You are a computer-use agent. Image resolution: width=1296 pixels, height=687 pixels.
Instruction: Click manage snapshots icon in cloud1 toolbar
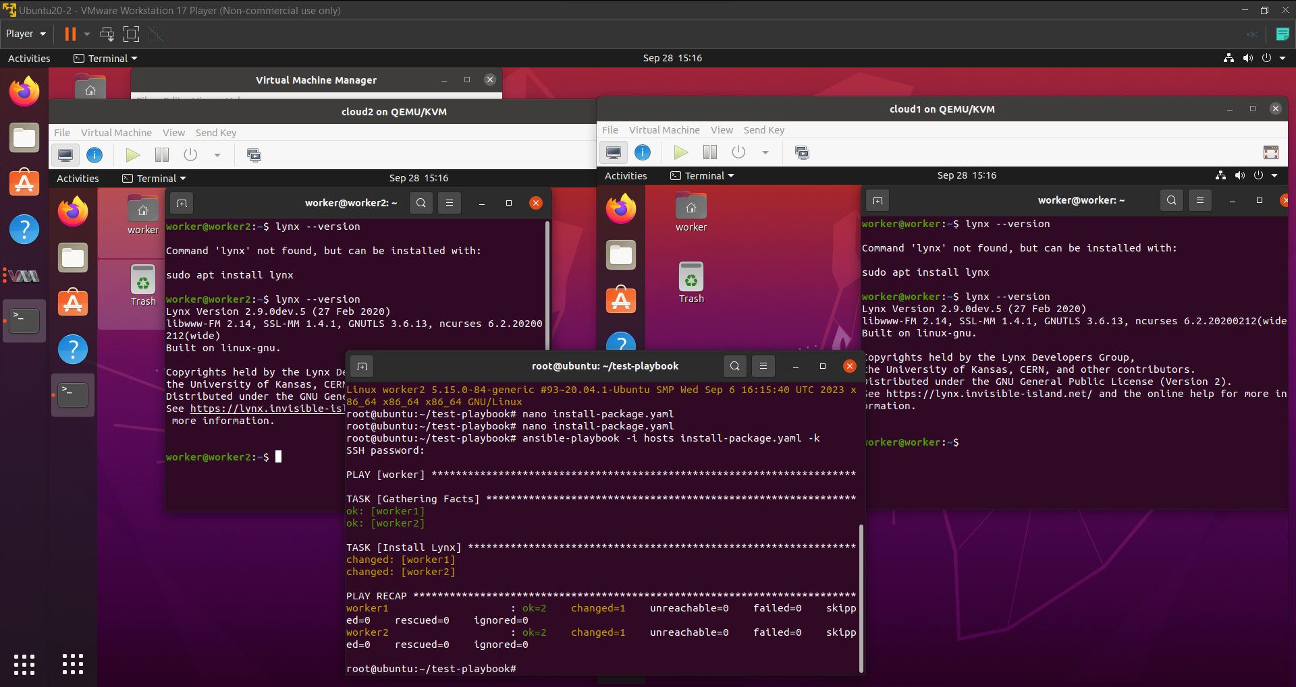pyautogui.click(x=802, y=152)
